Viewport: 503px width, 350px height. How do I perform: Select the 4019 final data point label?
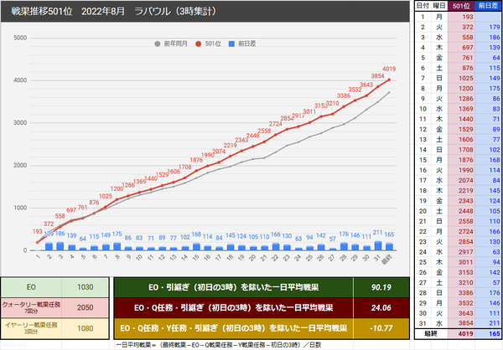(389, 69)
